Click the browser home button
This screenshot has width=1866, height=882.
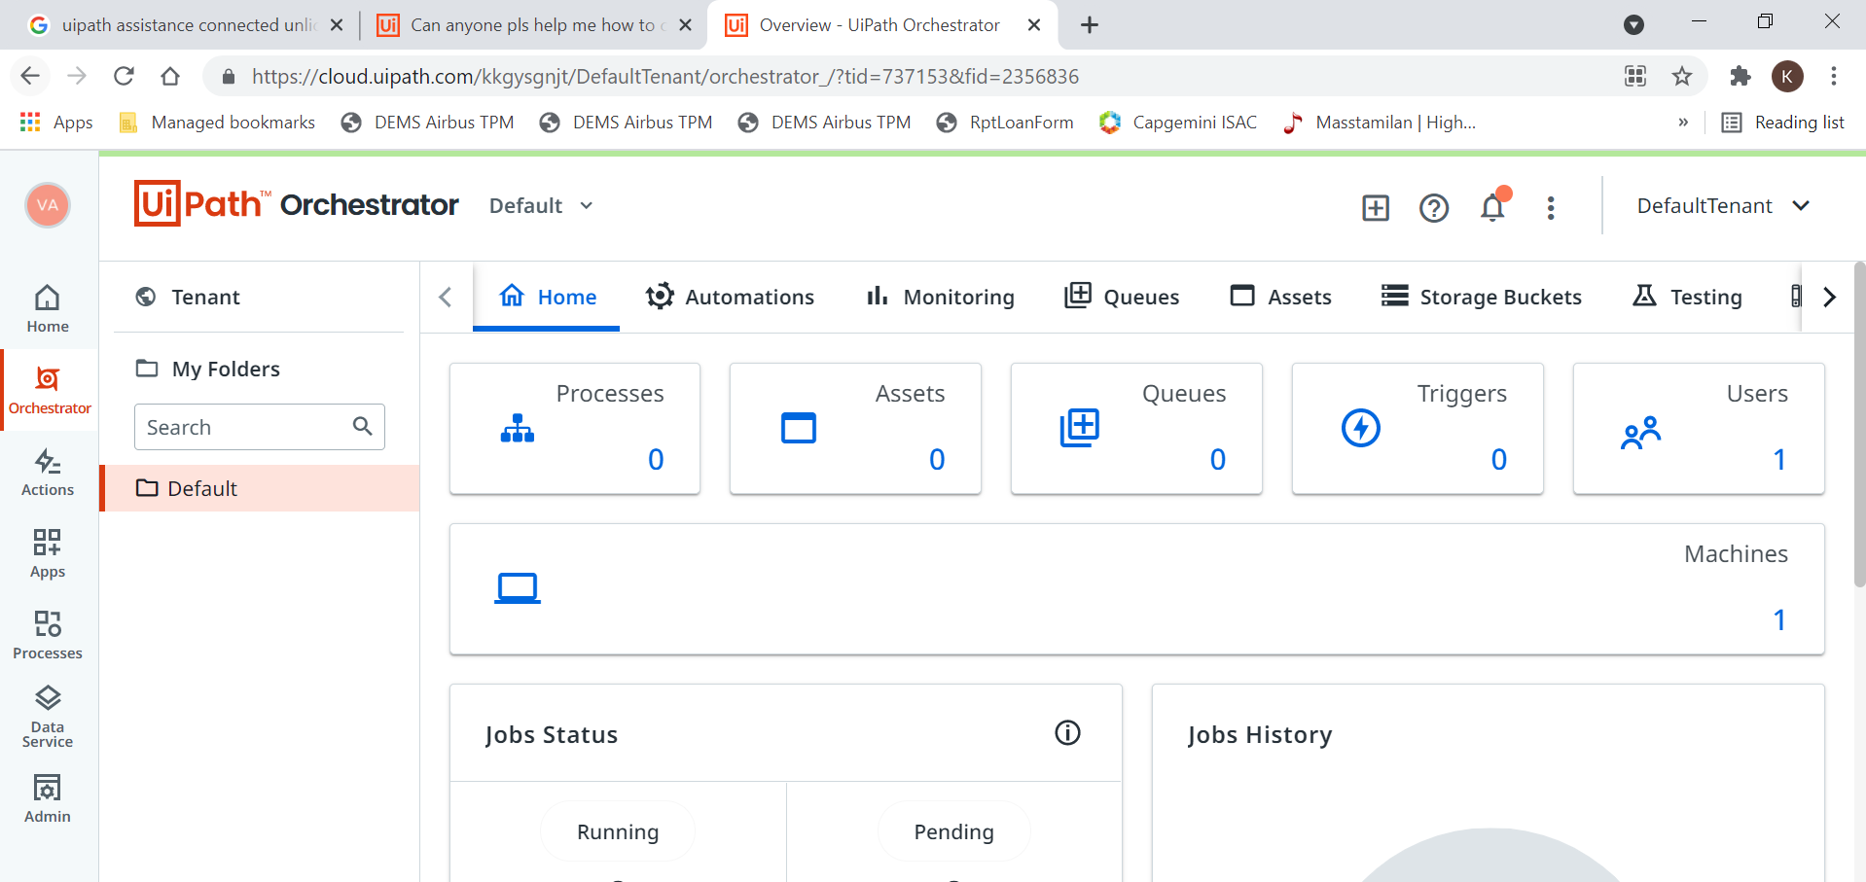pos(170,76)
